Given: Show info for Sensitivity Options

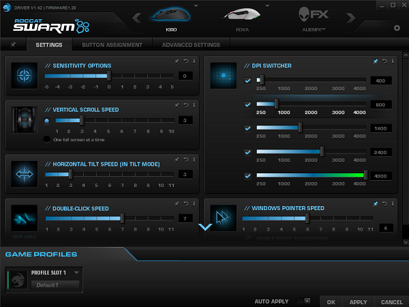Looking at the screenshot, I should 194,61.
